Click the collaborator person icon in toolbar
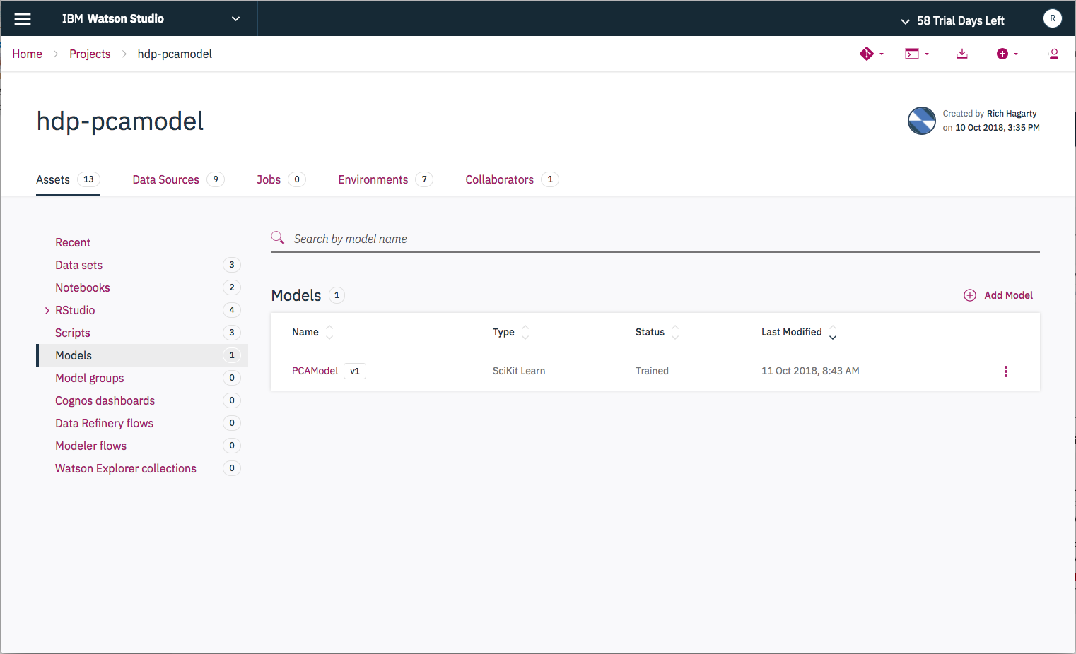The width and height of the screenshot is (1076, 654). [x=1053, y=54]
